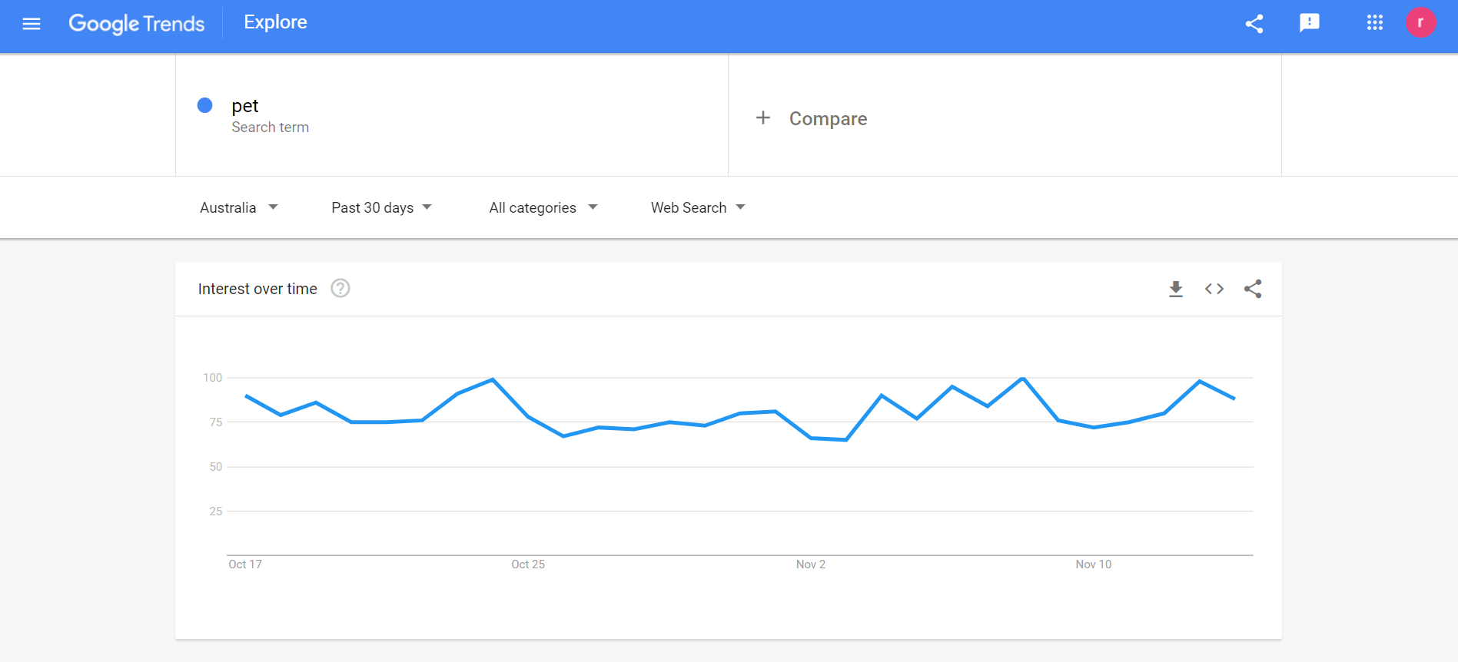The height and width of the screenshot is (662, 1458).
Task: Share the Interest over time chart
Action: [x=1253, y=289]
